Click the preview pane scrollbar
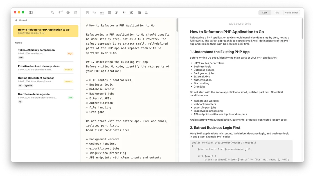Image resolution: width=315 pixels, height=177 pixels. coord(302,28)
